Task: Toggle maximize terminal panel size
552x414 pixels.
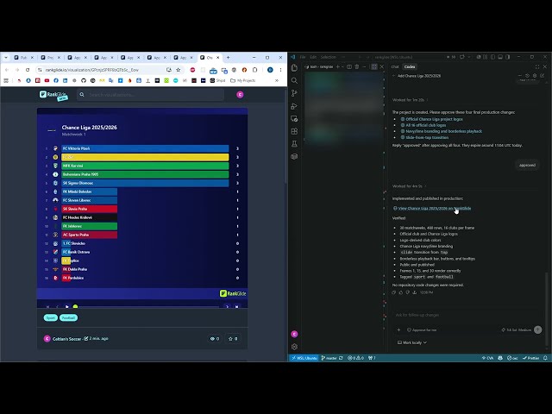Action: [x=374, y=66]
